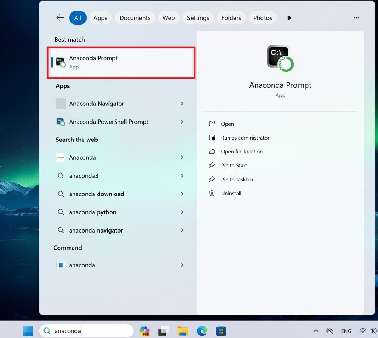Switch to the Apps filter tab
Screen dimensions: 378x338
100,18
